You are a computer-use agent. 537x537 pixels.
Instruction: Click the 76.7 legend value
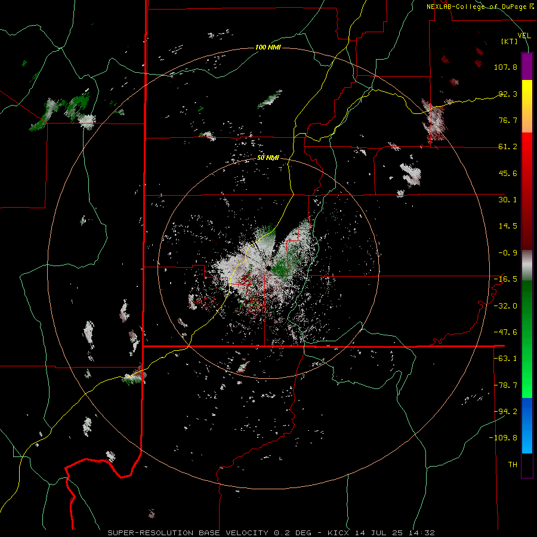point(508,120)
